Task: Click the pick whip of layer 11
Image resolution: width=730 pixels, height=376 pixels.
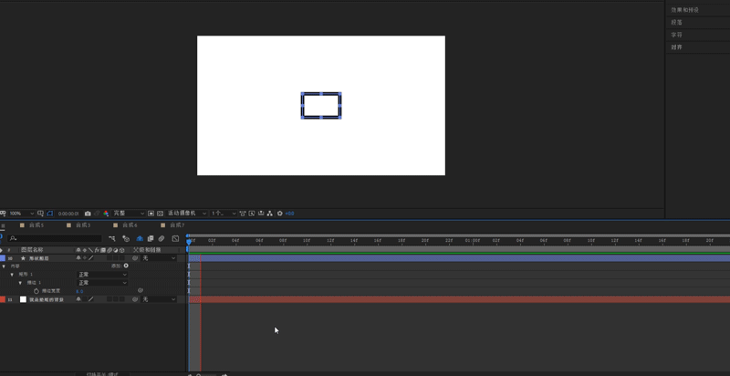Action: [135, 299]
